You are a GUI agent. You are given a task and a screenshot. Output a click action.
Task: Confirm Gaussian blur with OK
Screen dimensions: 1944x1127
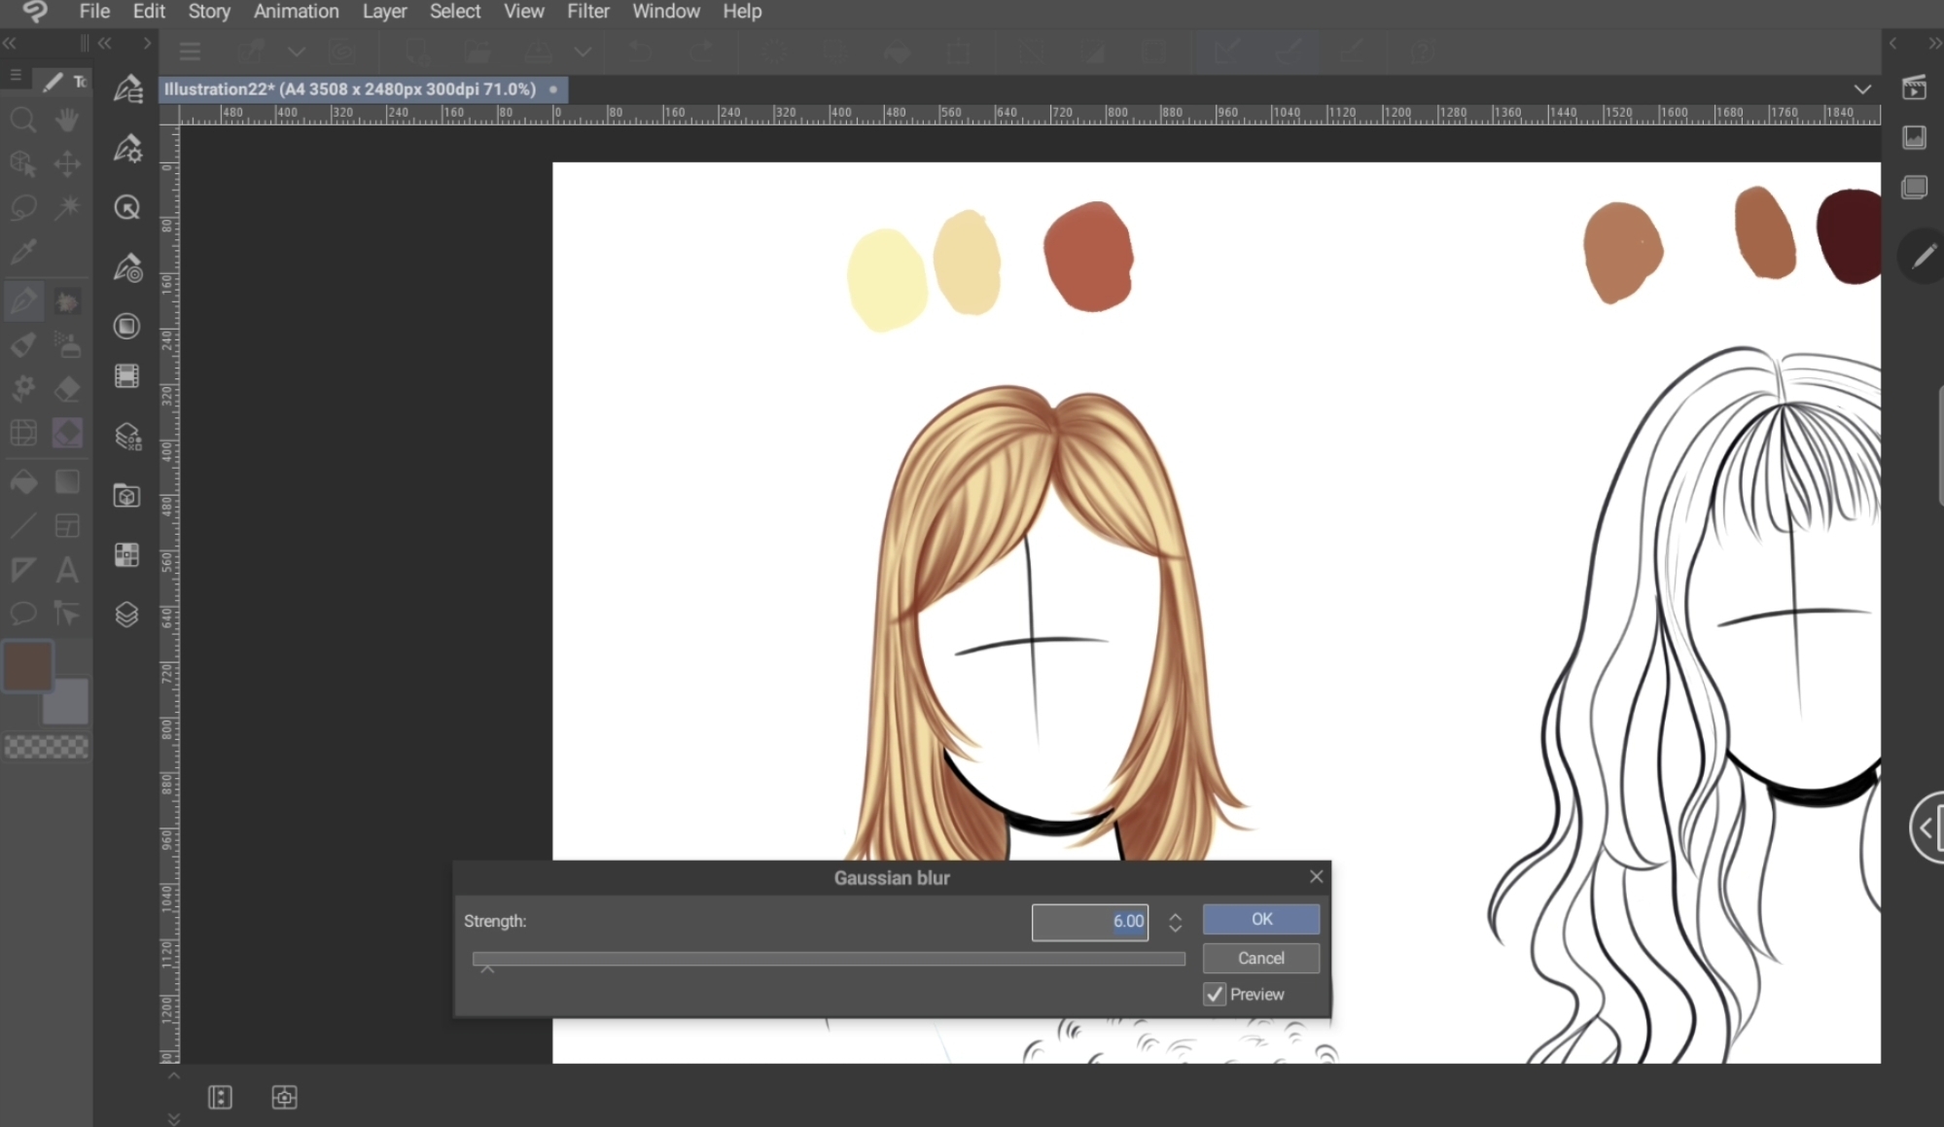pos(1260,919)
